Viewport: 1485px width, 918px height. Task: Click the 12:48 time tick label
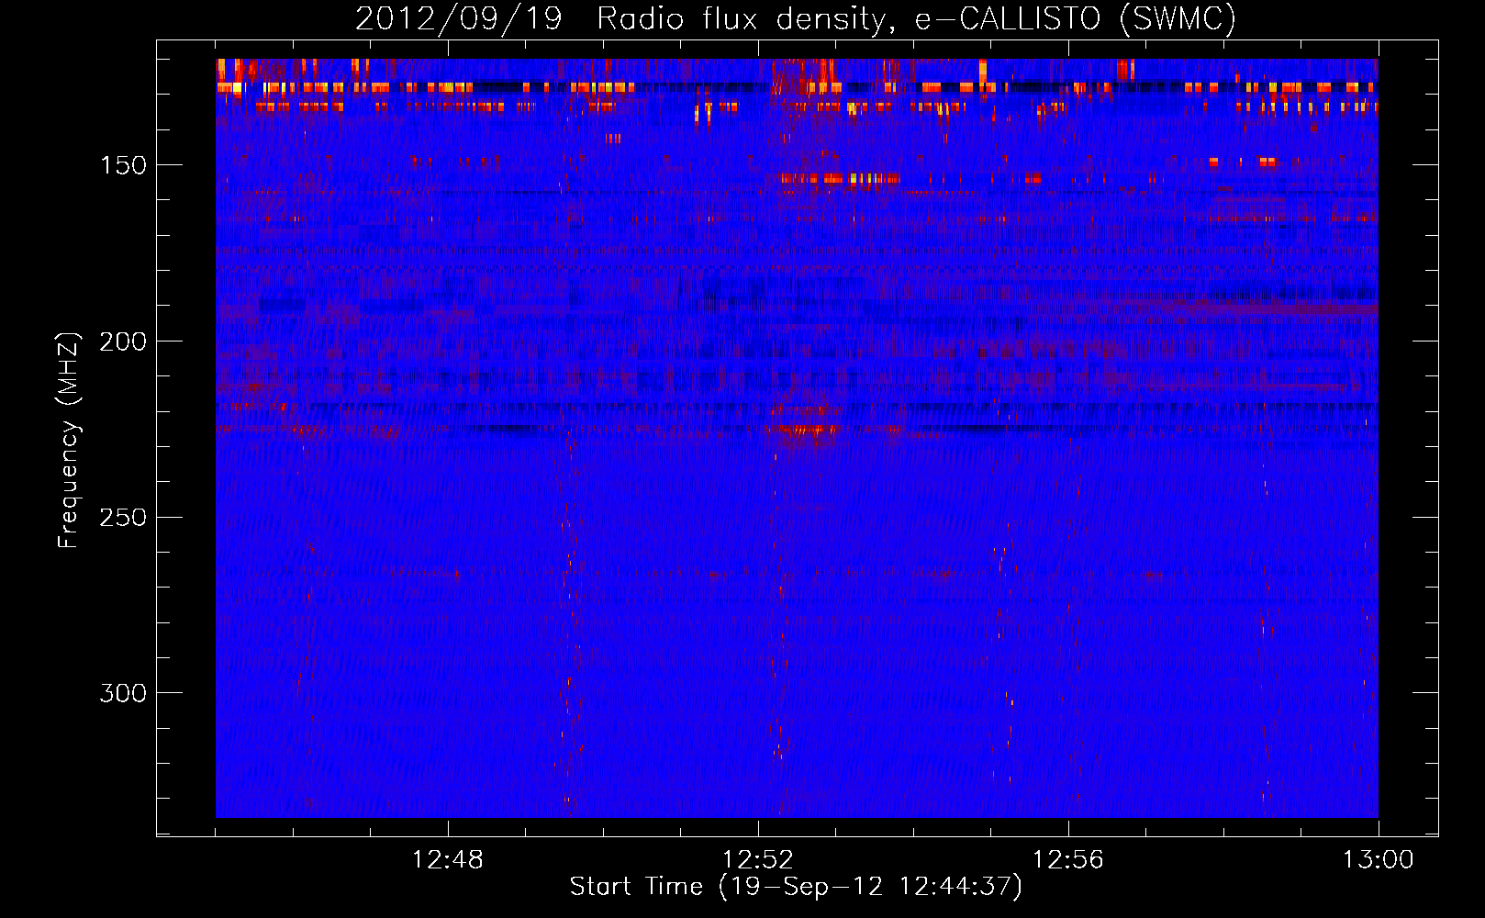pyautogui.click(x=448, y=860)
